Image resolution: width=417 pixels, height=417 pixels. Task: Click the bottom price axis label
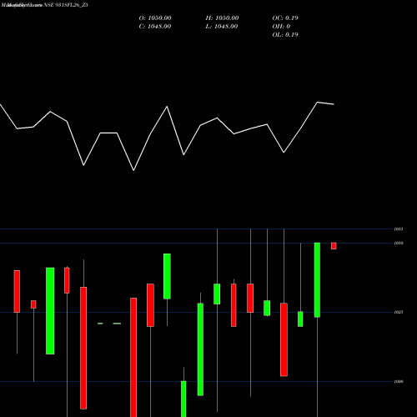coord(399,382)
